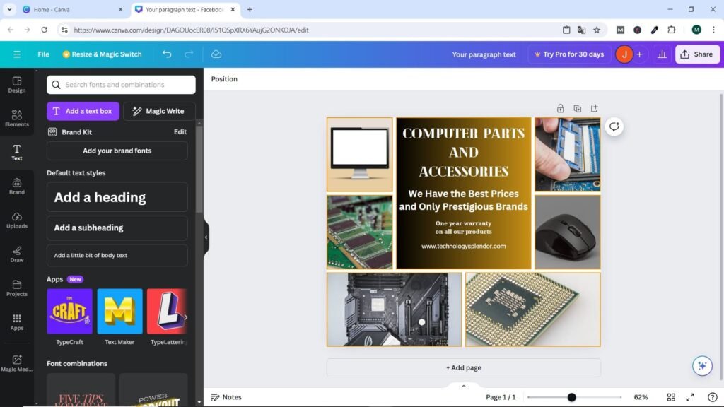Open Uploads in the sidebar

17,220
